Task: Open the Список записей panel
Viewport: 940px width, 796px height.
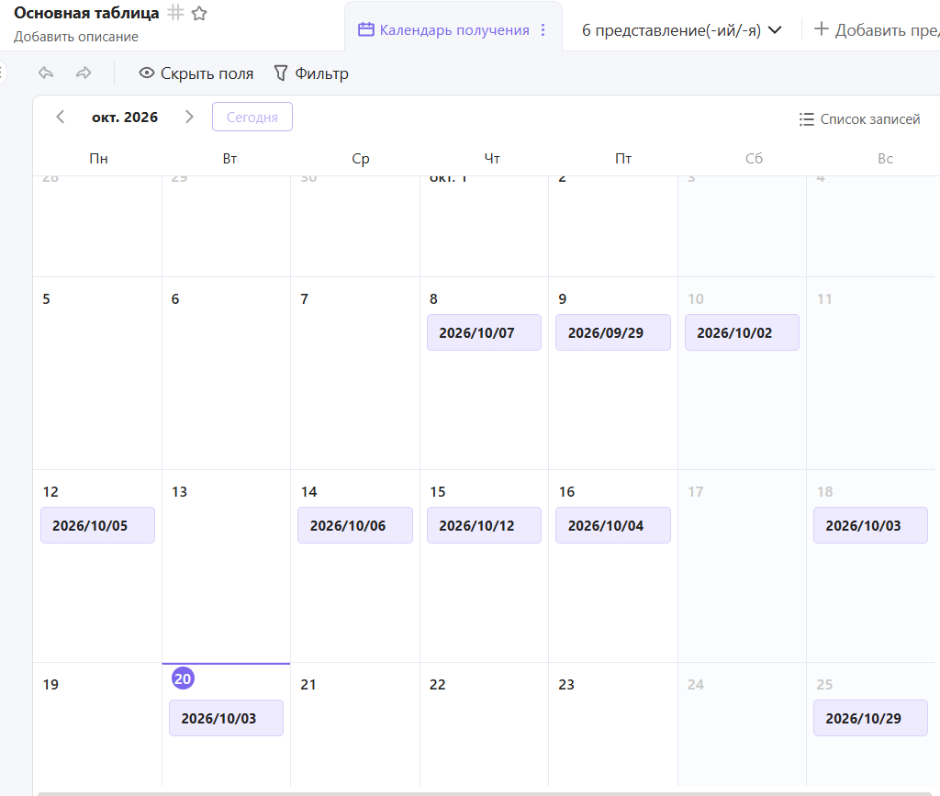Action: [x=859, y=119]
